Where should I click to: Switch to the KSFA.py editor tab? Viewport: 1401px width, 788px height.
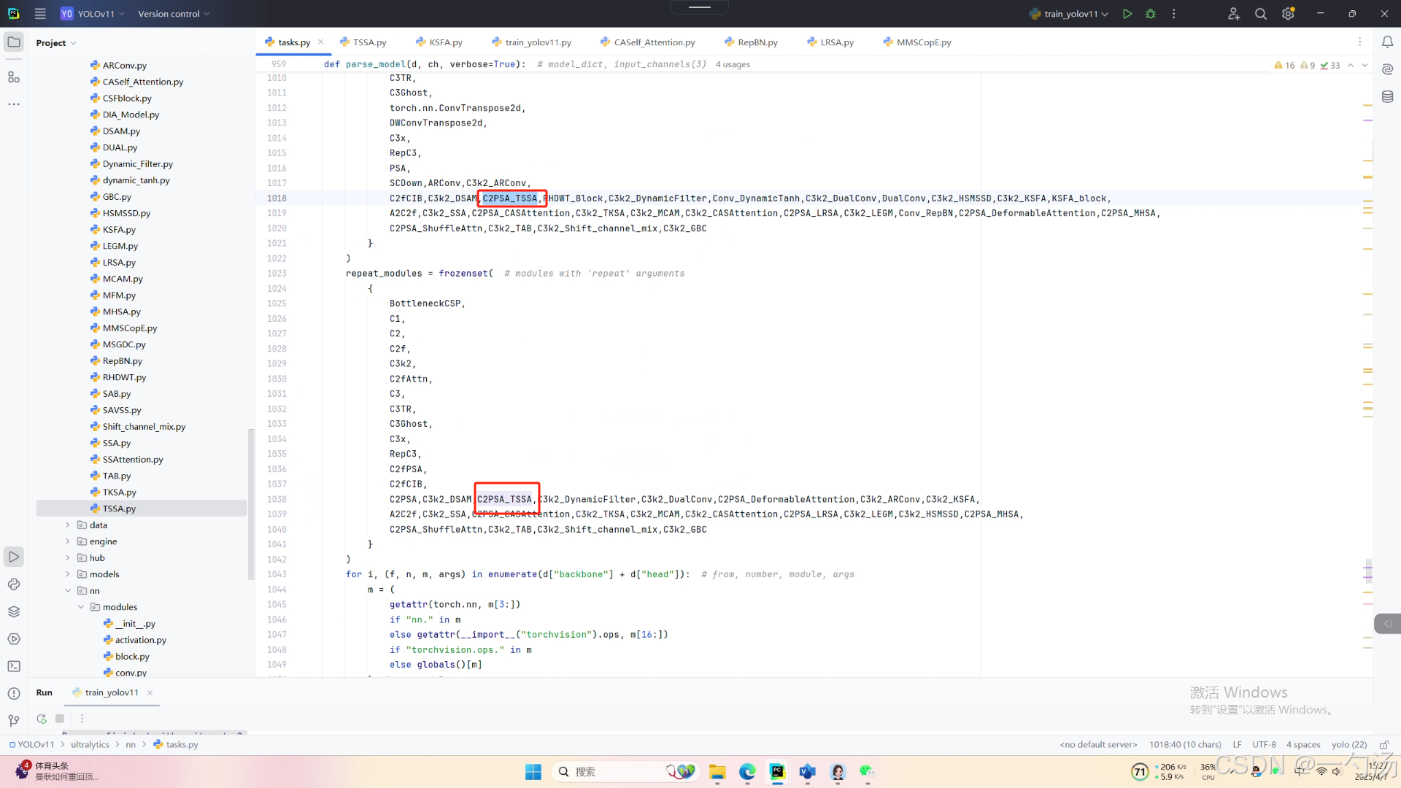click(x=445, y=42)
